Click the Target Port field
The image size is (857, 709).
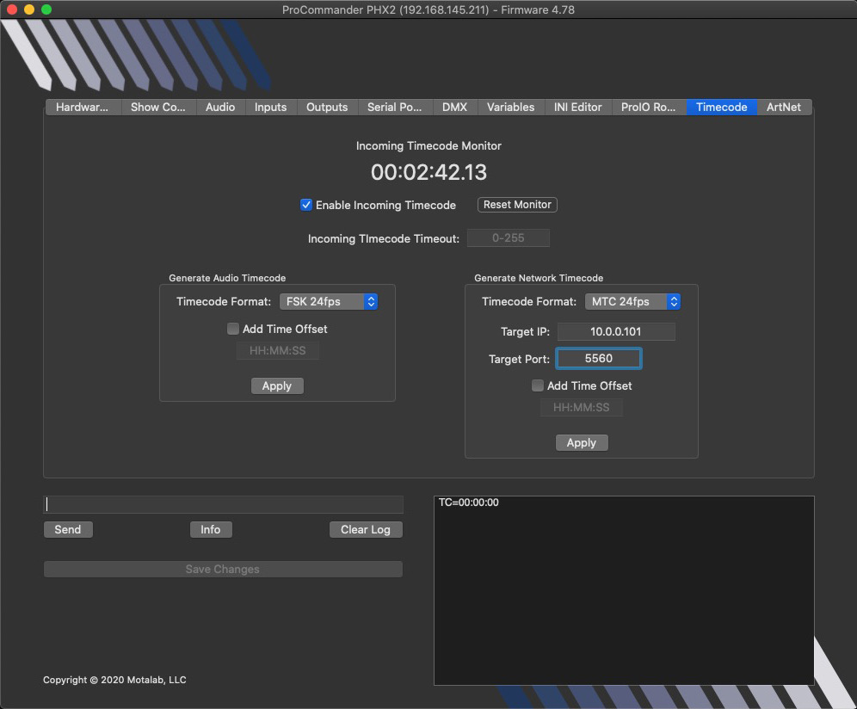click(x=599, y=359)
